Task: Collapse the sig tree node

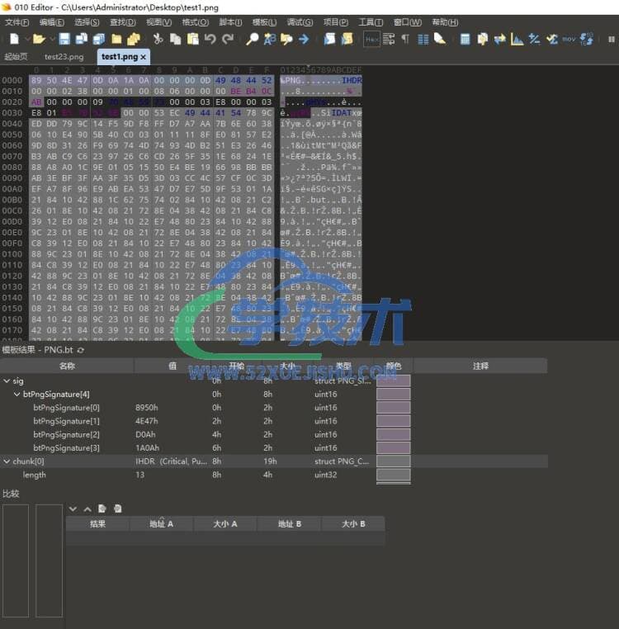Action: click(7, 381)
